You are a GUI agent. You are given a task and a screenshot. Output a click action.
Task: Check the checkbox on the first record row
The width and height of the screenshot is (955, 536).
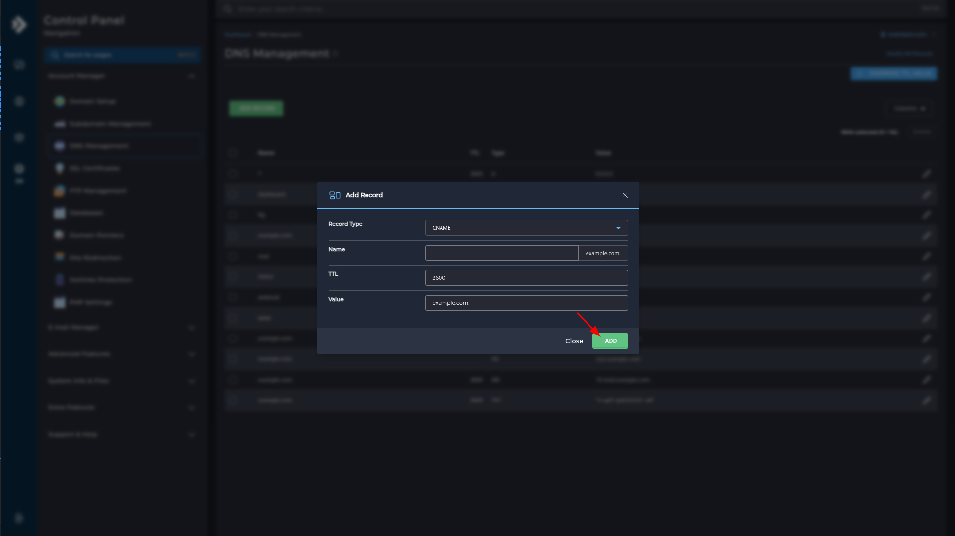click(x=234, y=173)
